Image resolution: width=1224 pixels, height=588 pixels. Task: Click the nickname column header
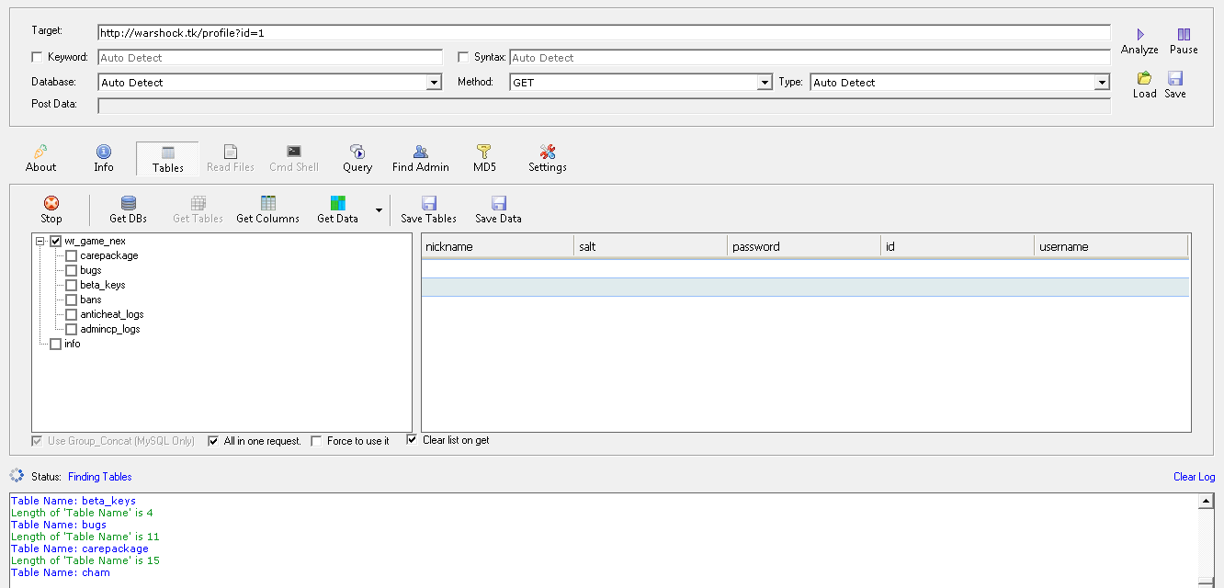click(x=497, y=246)
